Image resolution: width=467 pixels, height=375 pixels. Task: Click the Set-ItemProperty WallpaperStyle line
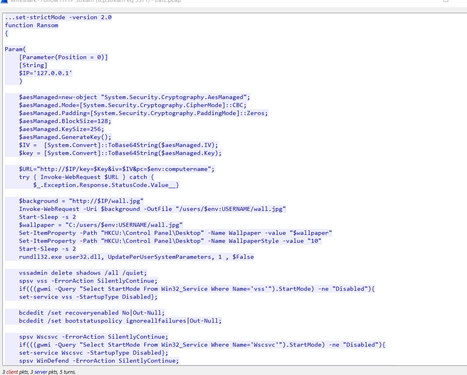point(170,241)
